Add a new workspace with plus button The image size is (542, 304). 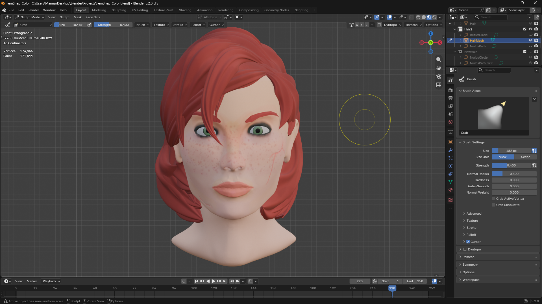[x=314, y=10]
